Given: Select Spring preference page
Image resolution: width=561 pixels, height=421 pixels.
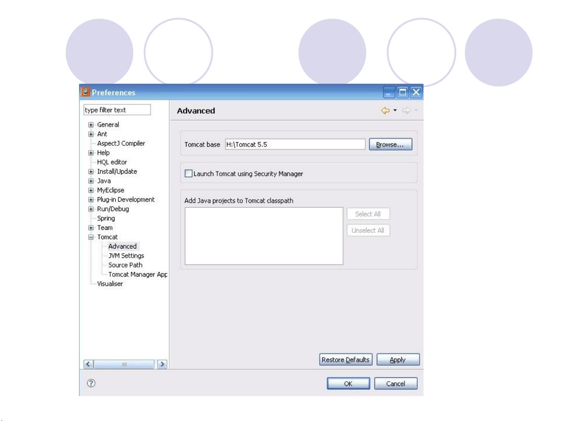Looking at the screenshot, I should click(106, 218).
